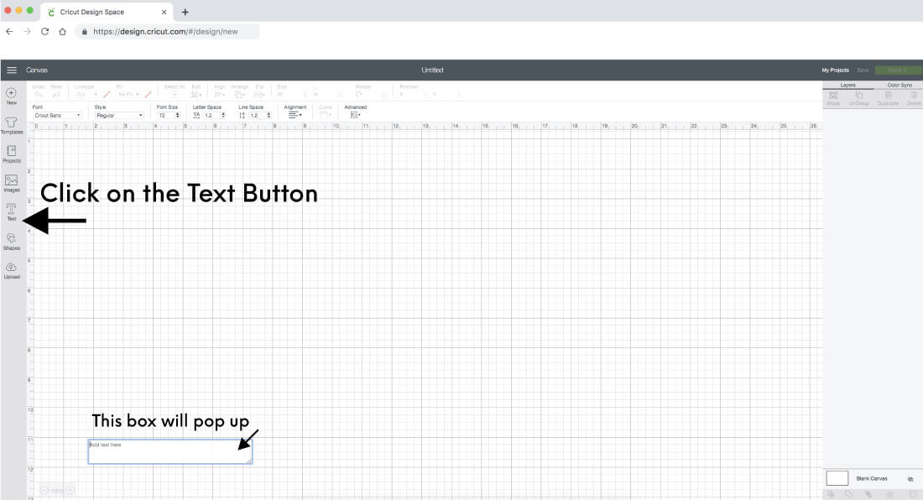Click the Select All icon

[175, 94]
